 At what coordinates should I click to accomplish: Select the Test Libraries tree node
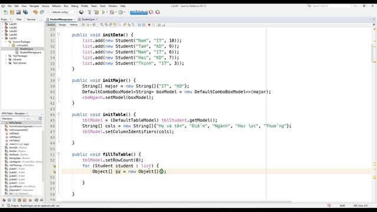pos(19,63)
